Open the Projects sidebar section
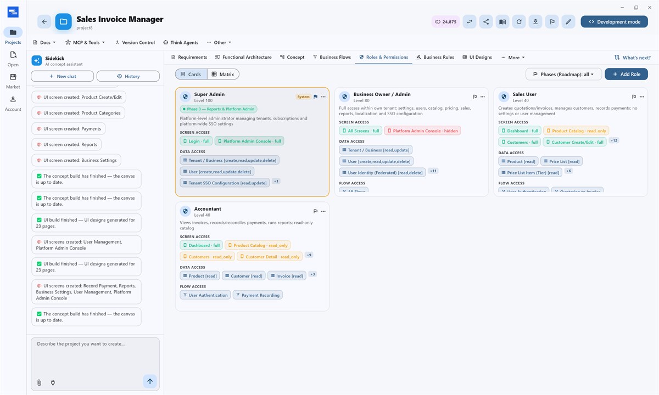Screen dimensions: 659x395 click(13, 36)
